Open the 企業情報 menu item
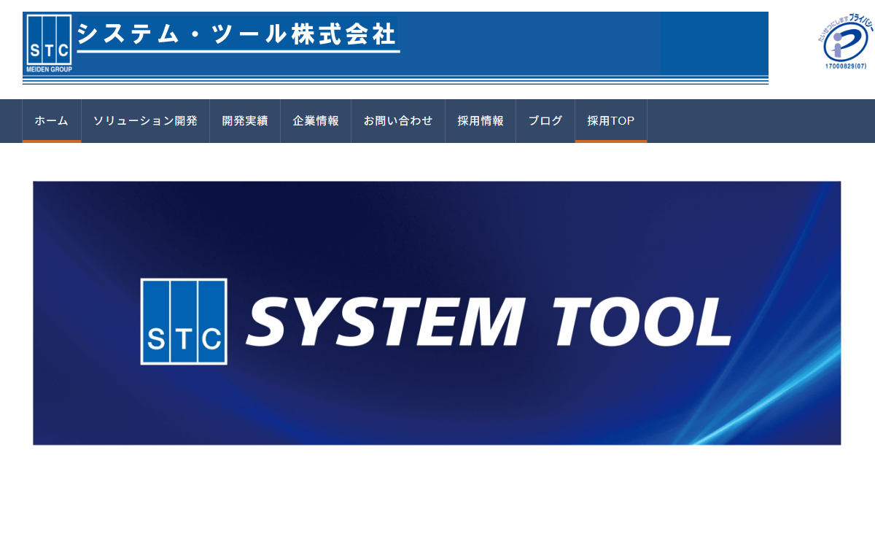The image size is (875, 547). coord(316,121)
